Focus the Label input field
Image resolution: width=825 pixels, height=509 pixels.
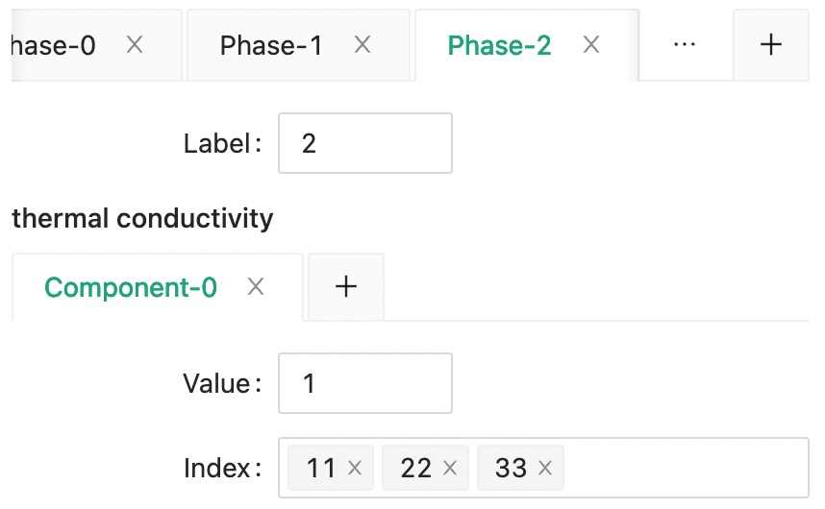(365, 143)
